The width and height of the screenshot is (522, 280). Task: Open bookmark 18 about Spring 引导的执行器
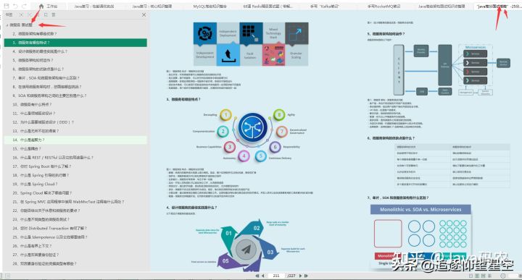[x=41, y=175]
